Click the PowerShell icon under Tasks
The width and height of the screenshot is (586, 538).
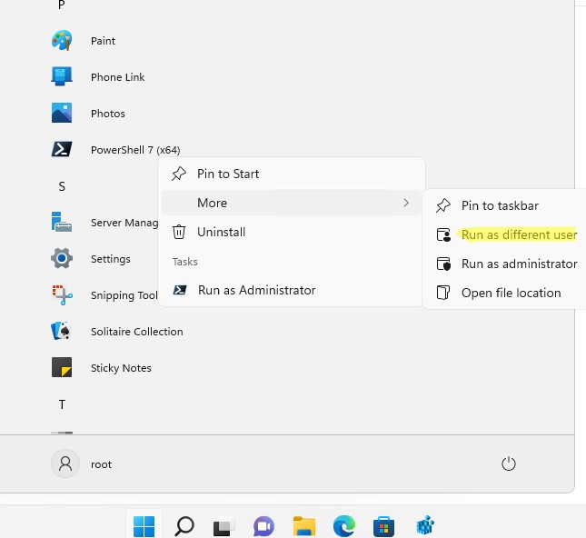180,290
